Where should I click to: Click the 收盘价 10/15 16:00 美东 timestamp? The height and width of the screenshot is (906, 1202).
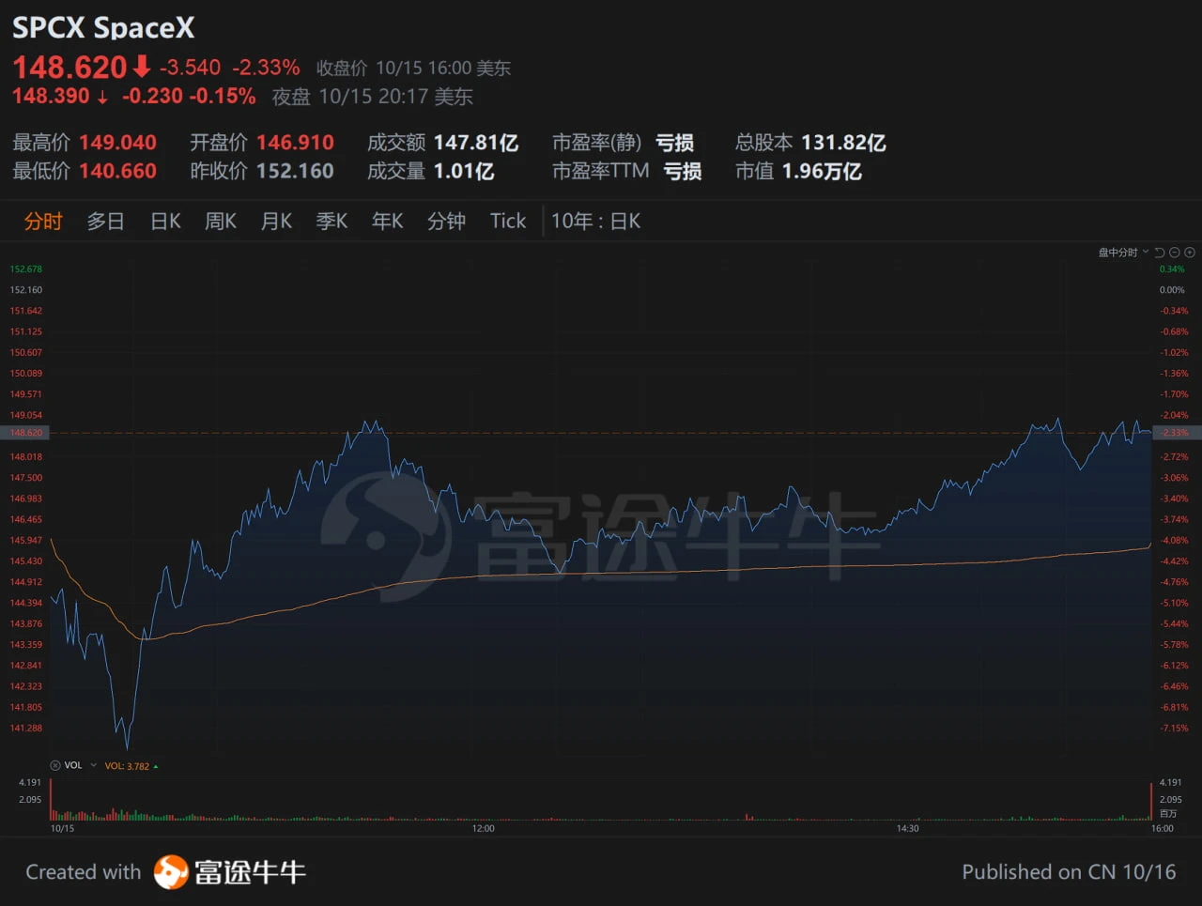click(413, 69)
